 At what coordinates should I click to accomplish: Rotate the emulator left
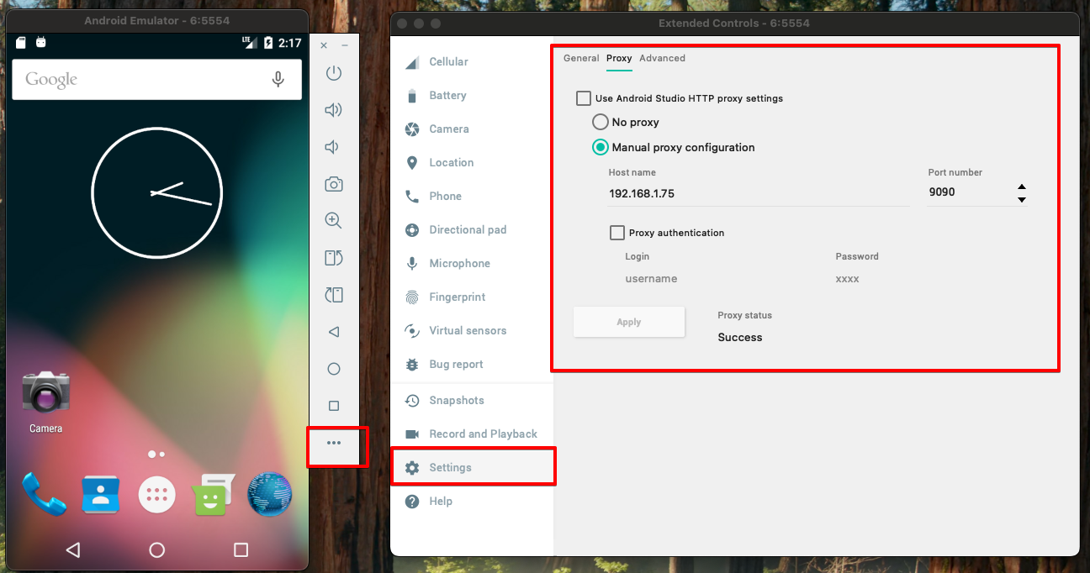pyautogui.click(x=334, y=258)
